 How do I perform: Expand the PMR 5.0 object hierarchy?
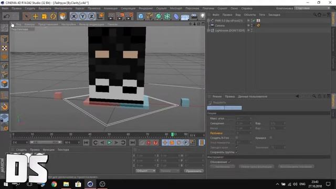click(208, 20)
